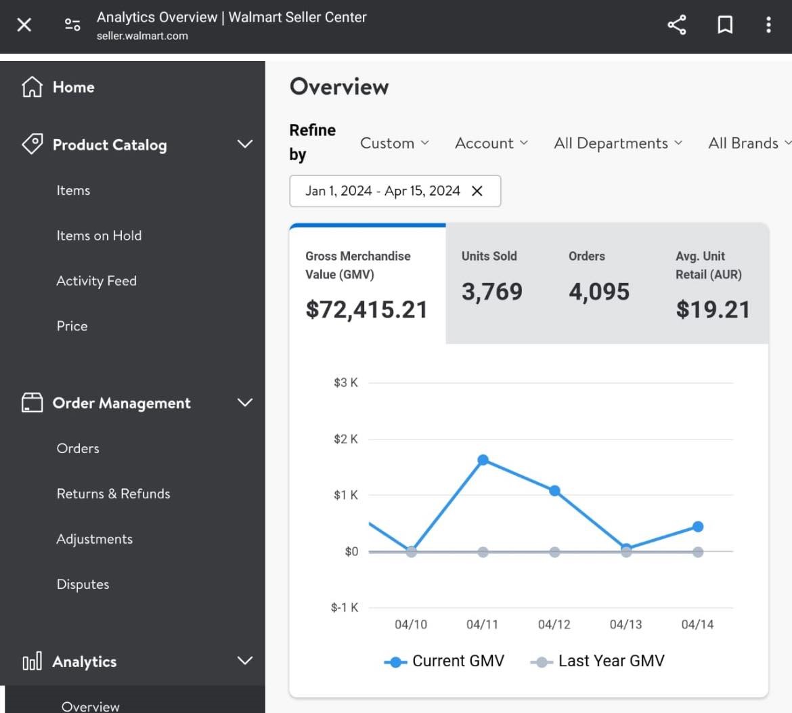Screen dimensions: 792x713
Task: Switch to the Orders metric tab
Action: click(598, 278)
